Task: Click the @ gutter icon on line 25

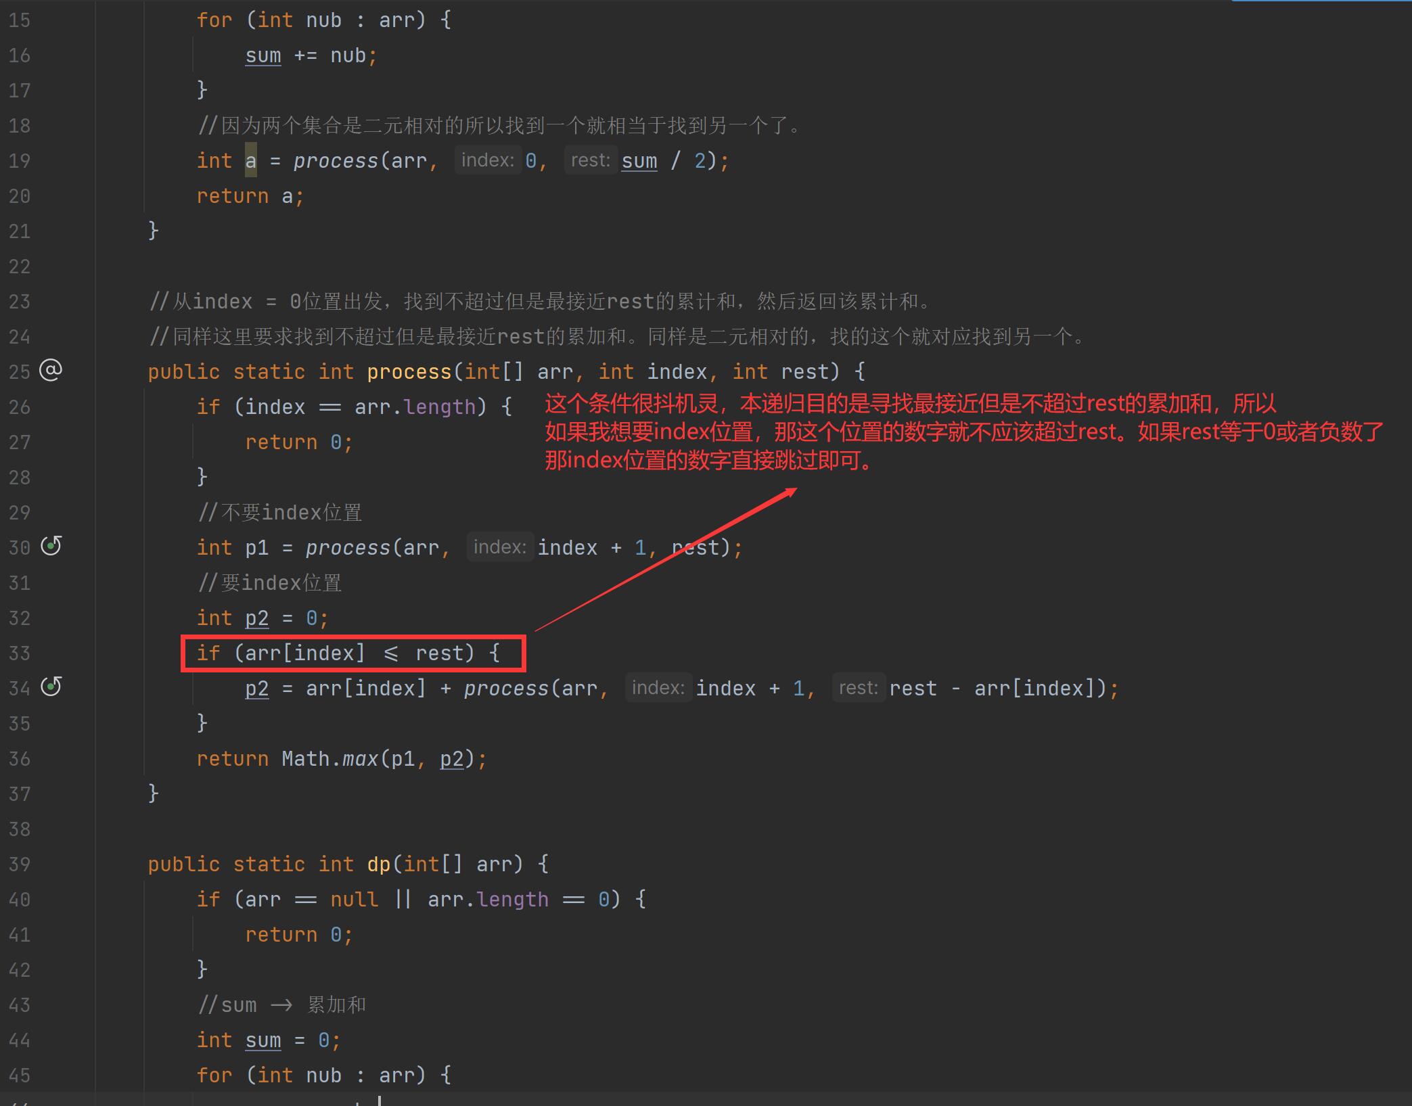Action: [51, 370]
